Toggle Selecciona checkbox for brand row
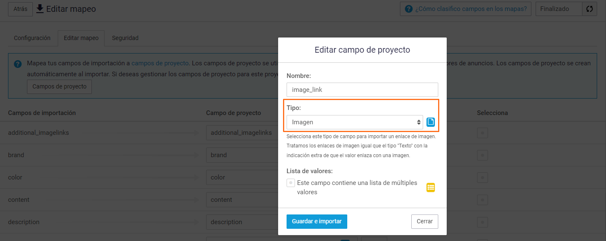The height and width of the screenshot is (241, 606). (483, 155)
